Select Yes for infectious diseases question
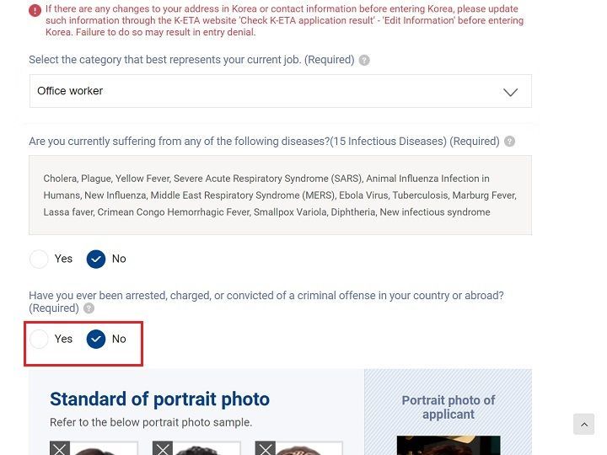This screenshot has width=607, height=455. tap(39, 259)
